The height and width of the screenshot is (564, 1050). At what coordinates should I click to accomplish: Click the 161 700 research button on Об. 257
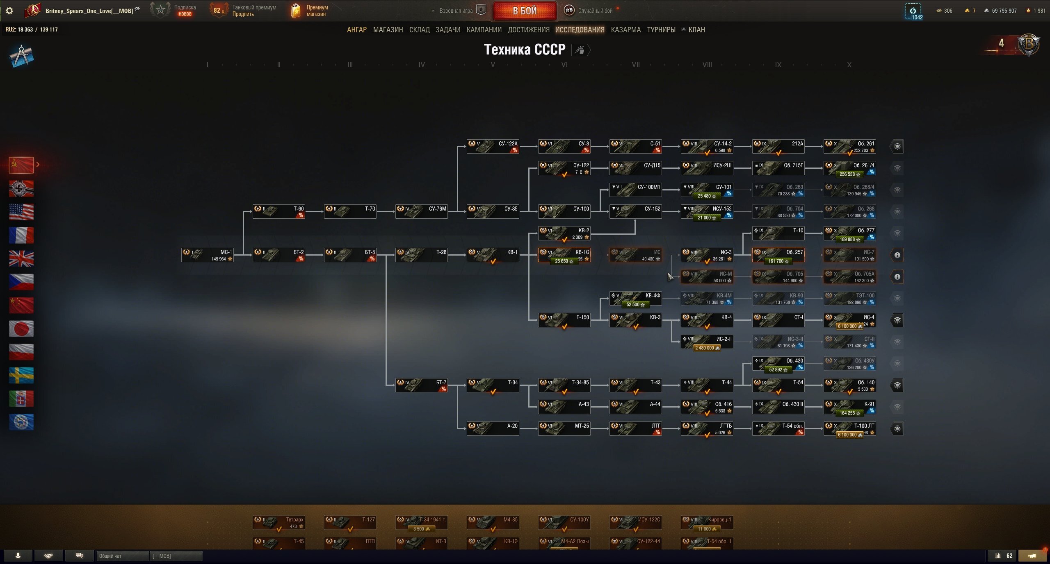(x=778, y=261)
